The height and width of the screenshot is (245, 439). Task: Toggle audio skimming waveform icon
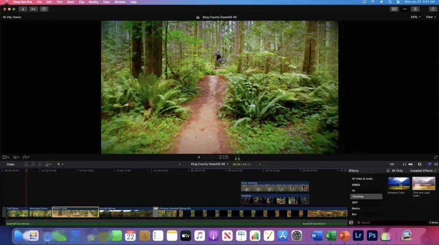point(392,164)
